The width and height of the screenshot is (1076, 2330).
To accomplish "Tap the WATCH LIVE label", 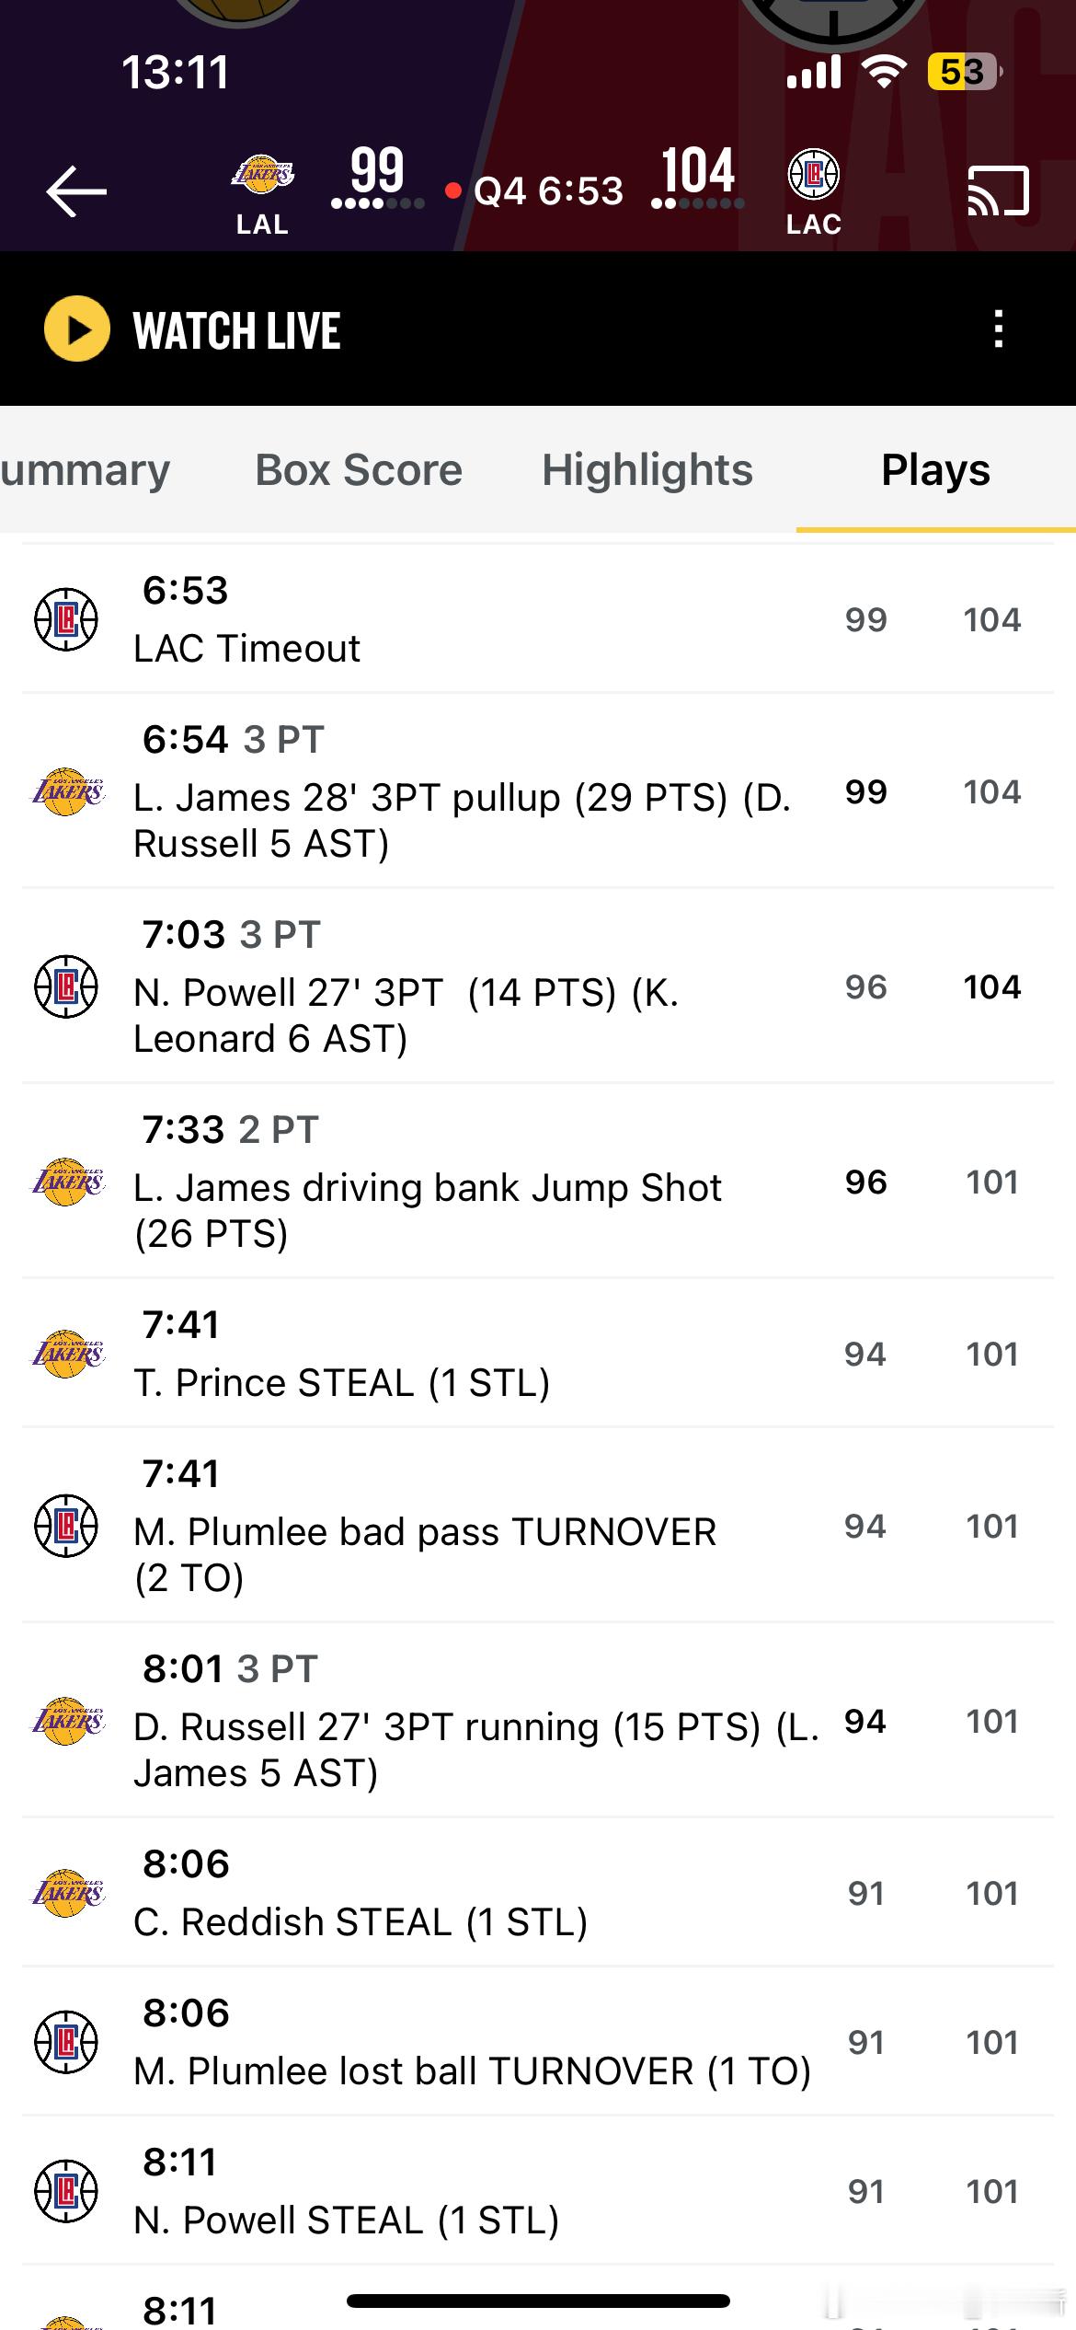I will [x=237, y=330].
